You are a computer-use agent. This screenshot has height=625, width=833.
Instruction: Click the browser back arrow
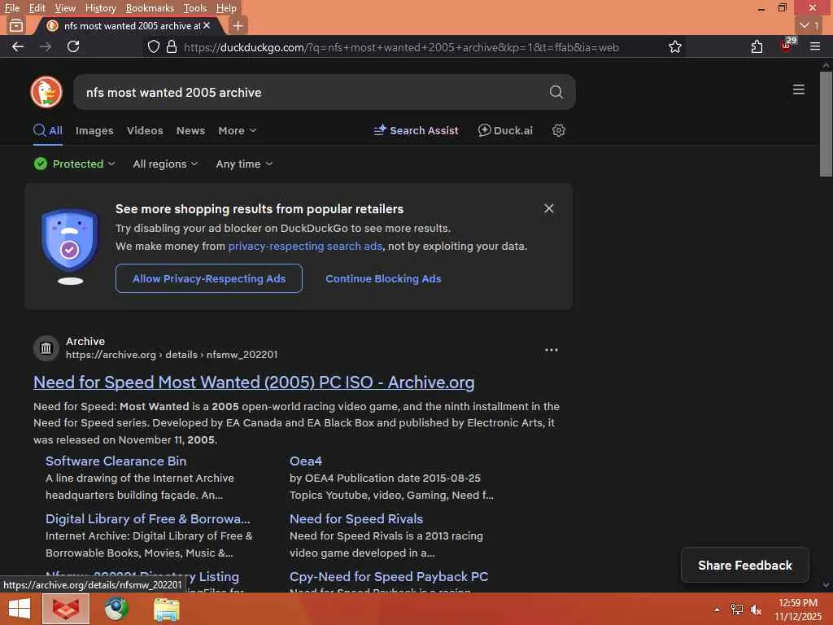18,46
